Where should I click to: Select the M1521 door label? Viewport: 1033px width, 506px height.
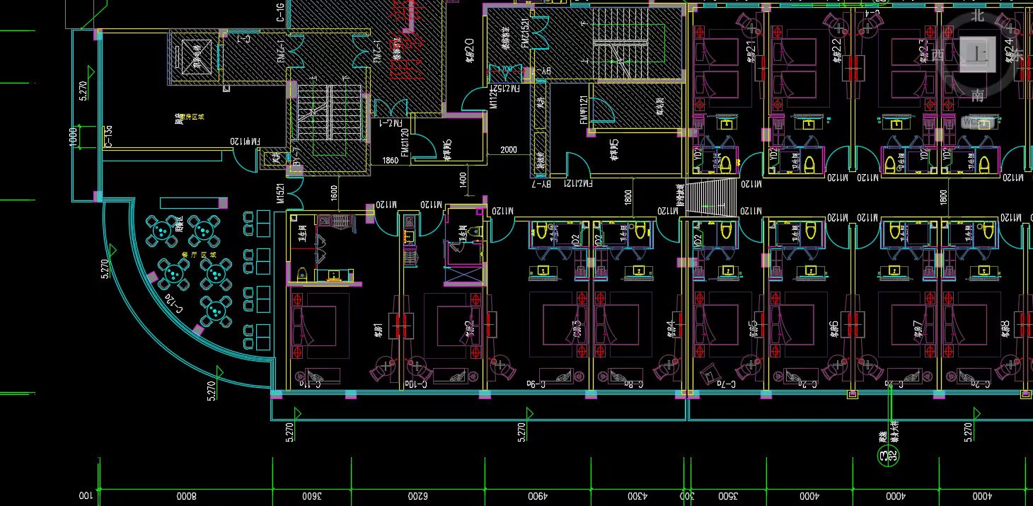pyautogui.click(x=280, y=194)
